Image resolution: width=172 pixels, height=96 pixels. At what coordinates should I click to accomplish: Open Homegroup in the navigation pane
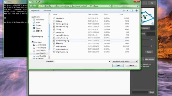pos(38,37)
